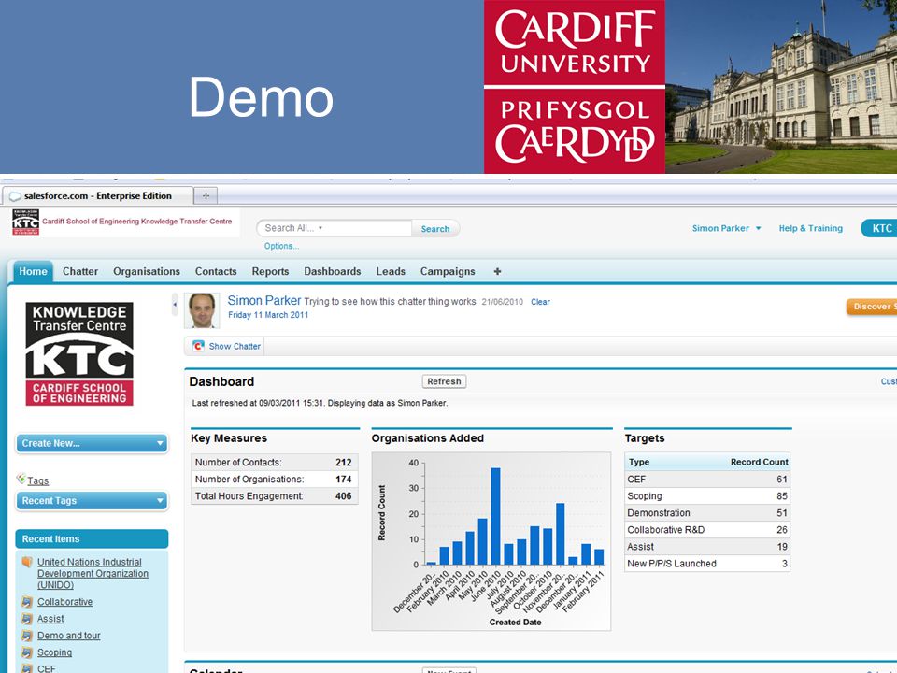The image size is (897, 673).
Task: Refresh the Dashboard
Action: (444, 381)
